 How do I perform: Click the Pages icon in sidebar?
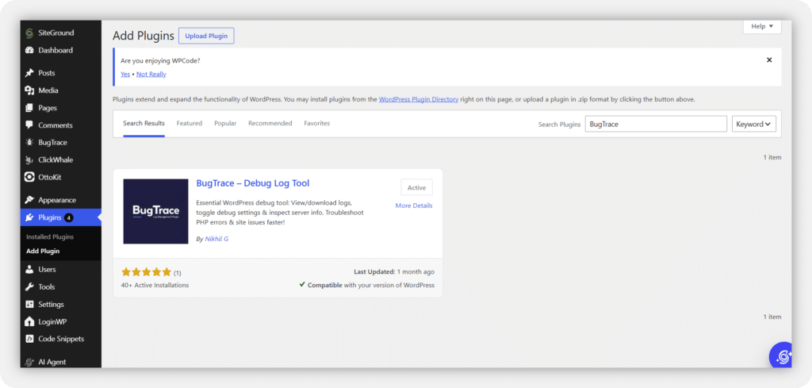pyautogui.click(x=29, y=108)
